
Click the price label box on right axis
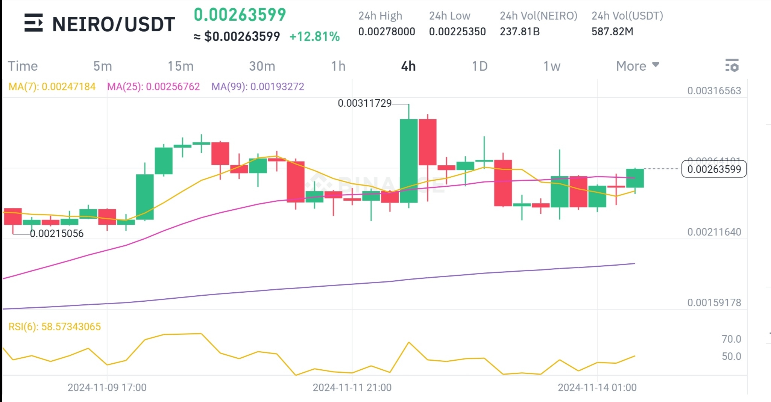point(713,169)
